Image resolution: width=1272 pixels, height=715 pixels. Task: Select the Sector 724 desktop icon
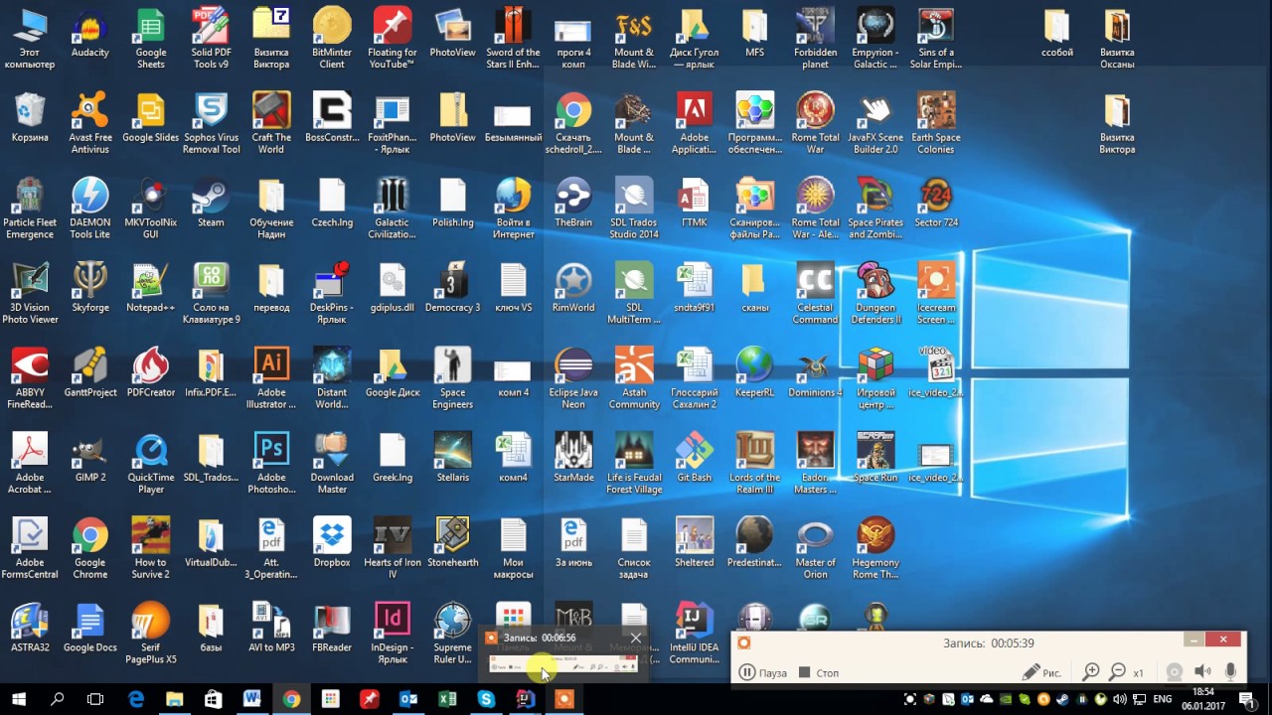click(x=936, y=204)
